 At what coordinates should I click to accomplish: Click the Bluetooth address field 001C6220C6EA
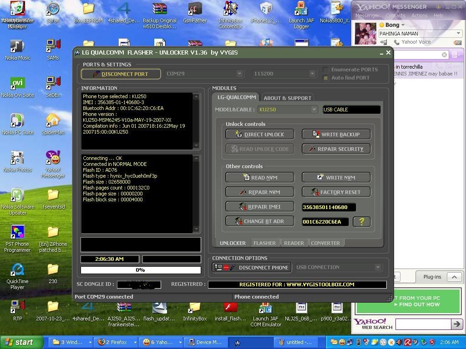[325, 222]
